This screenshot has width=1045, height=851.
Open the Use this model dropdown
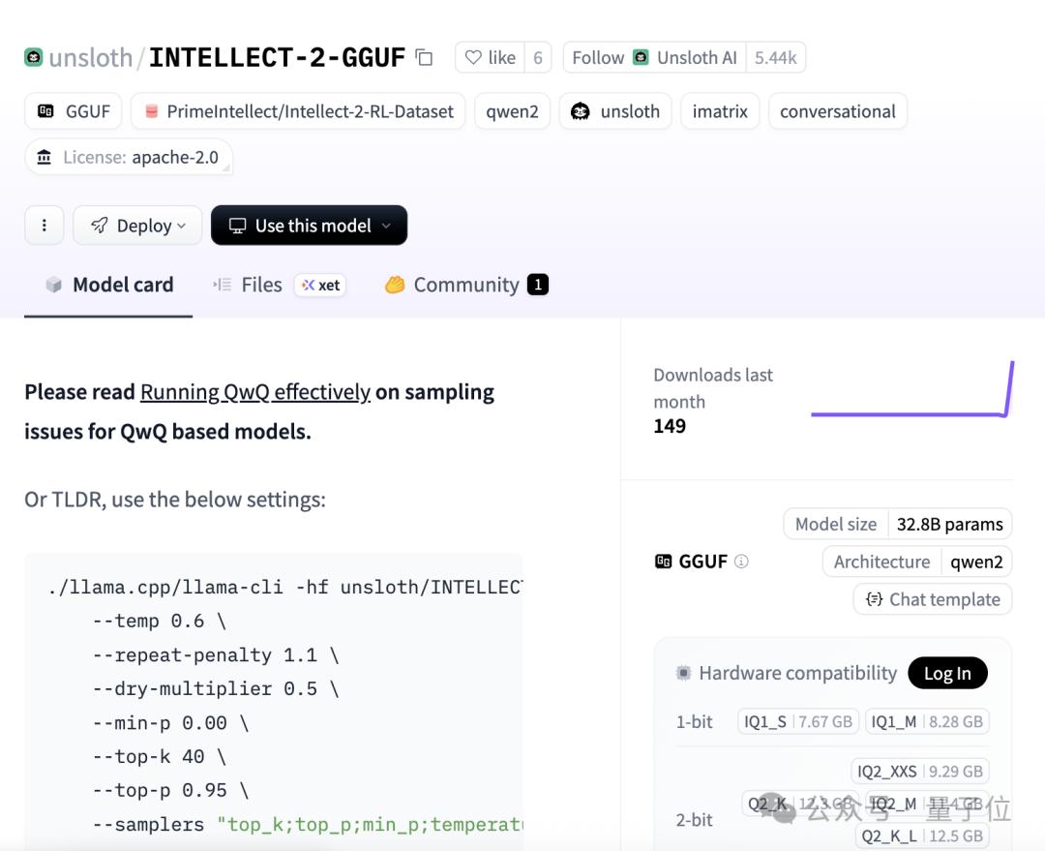[309, 226]
